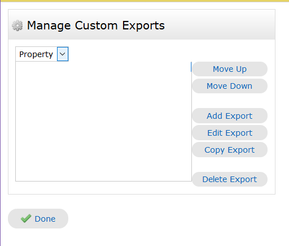The width and height of the screenshot is (289, 246).
Task: Click the gear icon beside Manage Custom Exports
Action: pos(17,25)
